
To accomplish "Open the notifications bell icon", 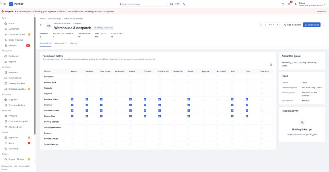I will pyautogui.click(x=289, y=4).
